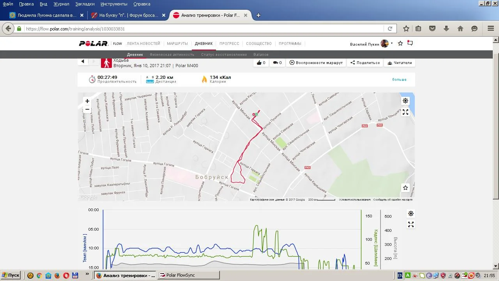
Task: Show more stats via 'больше' link
Action: 399,80
